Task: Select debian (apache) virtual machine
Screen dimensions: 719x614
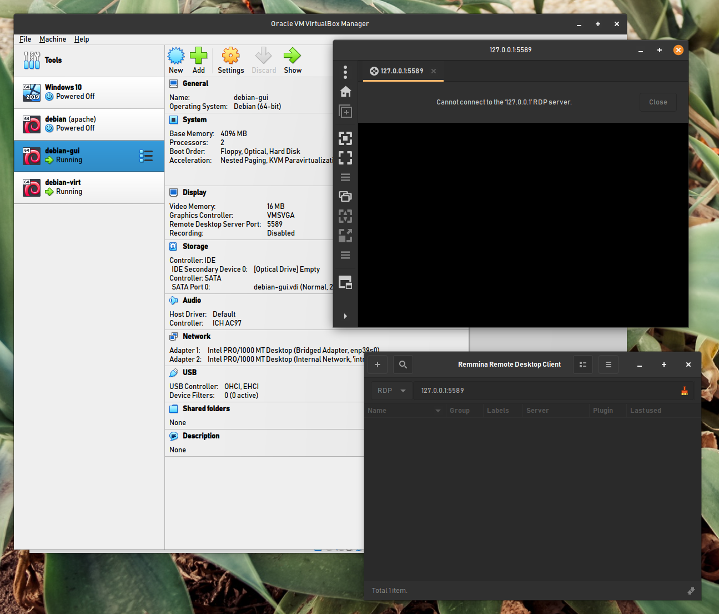Action: (x=89, y=124)
